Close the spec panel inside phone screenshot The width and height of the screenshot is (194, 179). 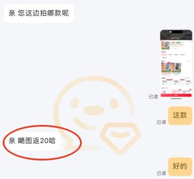pyautogui.click(x=190, y=42)
